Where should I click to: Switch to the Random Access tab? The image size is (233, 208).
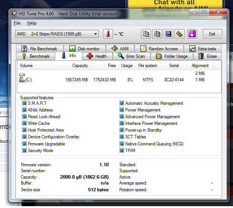pyautogui.click(x=159, y=49)
